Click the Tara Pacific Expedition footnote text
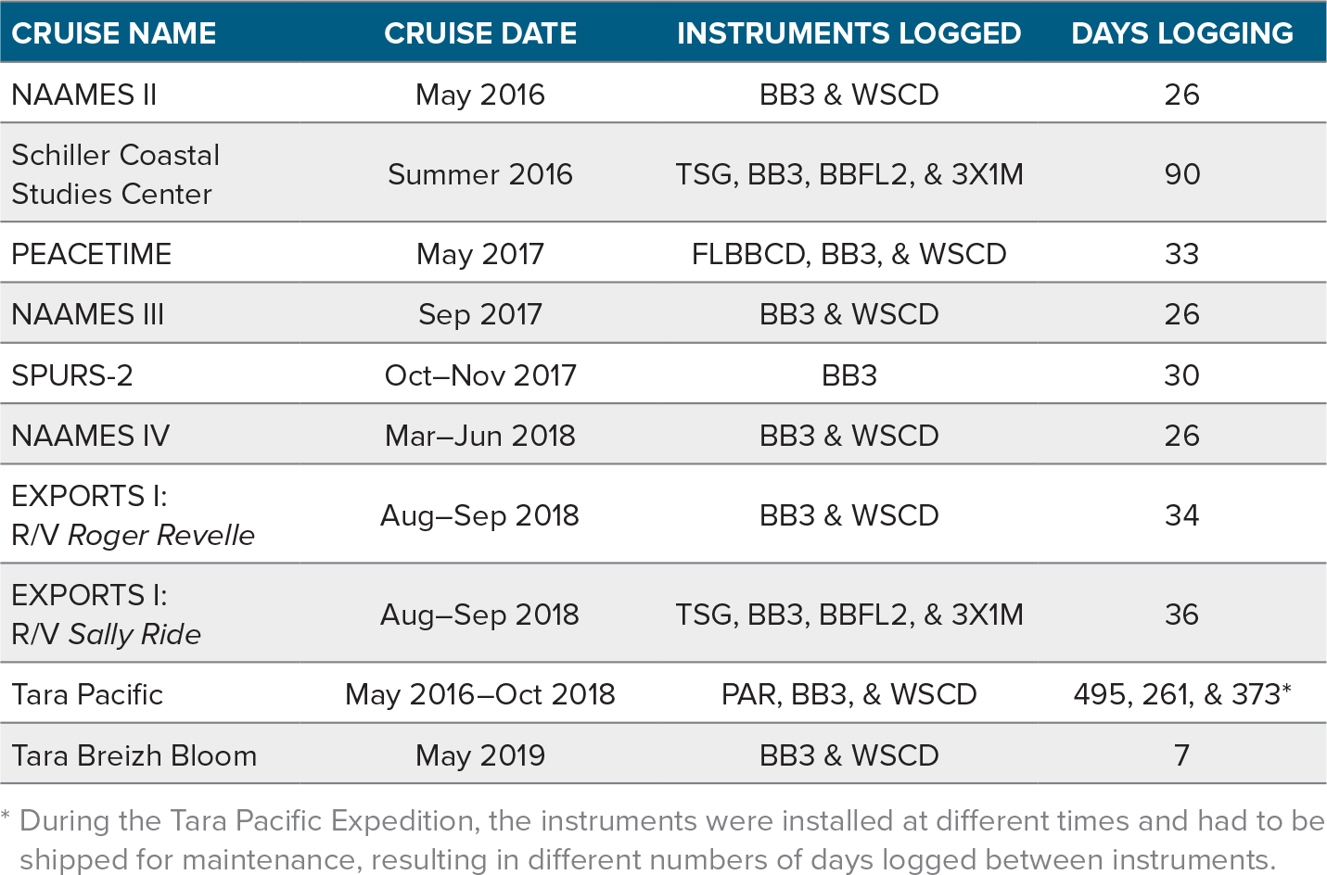1327x875 pixels. (x=663, y=840)
